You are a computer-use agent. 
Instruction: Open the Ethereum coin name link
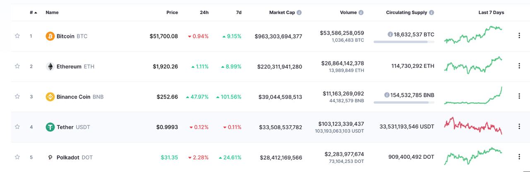[x=69, y=67]
